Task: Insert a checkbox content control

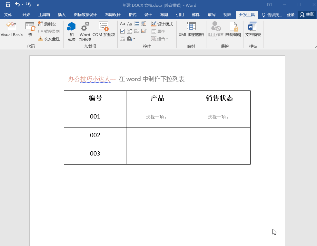Action: (x=122, y=31)
